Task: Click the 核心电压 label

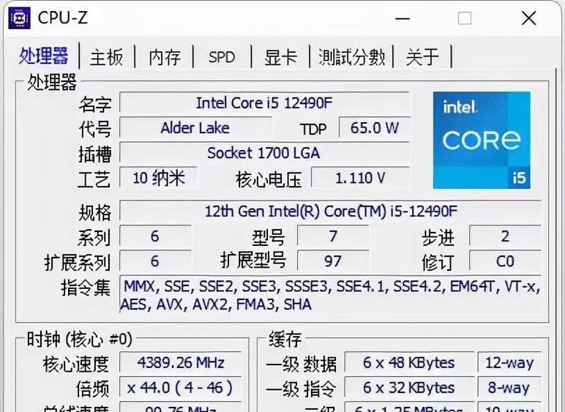Action: (269, 179)
